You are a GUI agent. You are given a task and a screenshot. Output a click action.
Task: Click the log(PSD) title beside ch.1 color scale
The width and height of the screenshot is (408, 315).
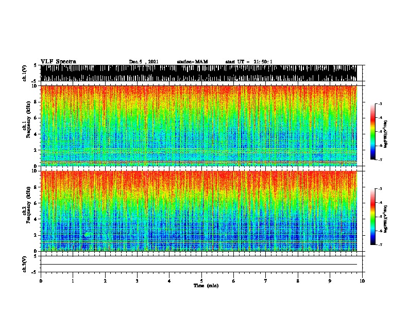(386, 134)
